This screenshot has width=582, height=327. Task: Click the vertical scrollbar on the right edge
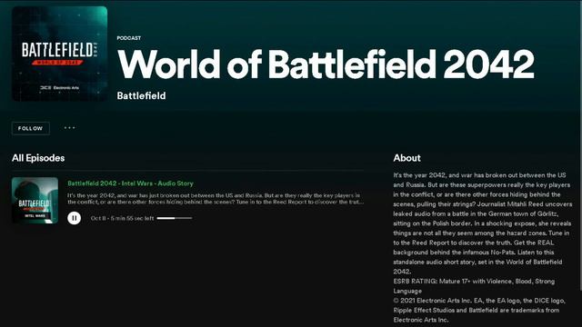pyautogui.click(x=580, y=144)
